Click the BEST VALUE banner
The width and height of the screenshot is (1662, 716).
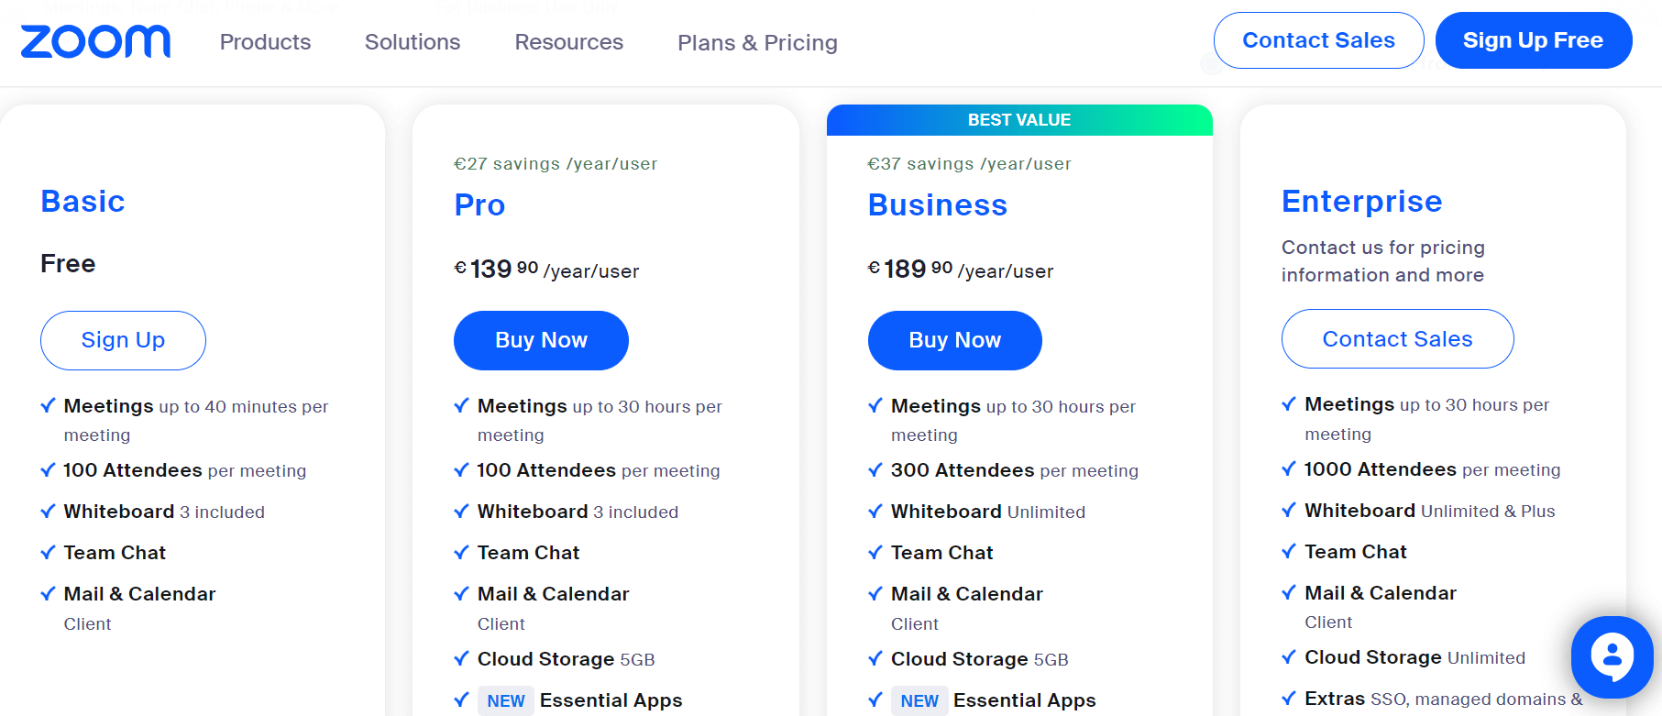click(x=1019, y=120)
